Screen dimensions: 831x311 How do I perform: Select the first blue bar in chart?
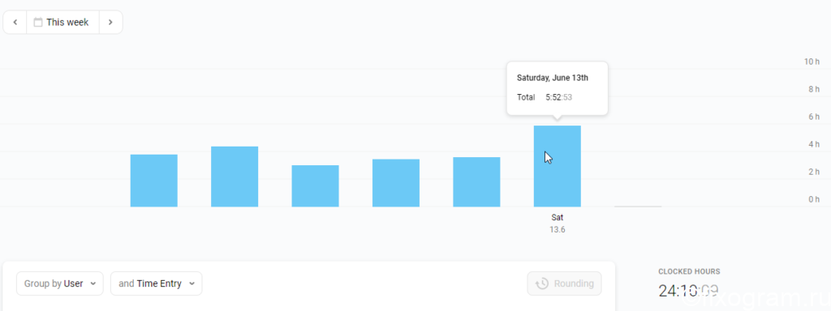coord(153,181)
